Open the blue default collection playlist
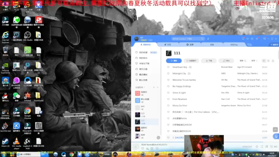The width and height of the screenshot is (279, 157). [147, 100]
